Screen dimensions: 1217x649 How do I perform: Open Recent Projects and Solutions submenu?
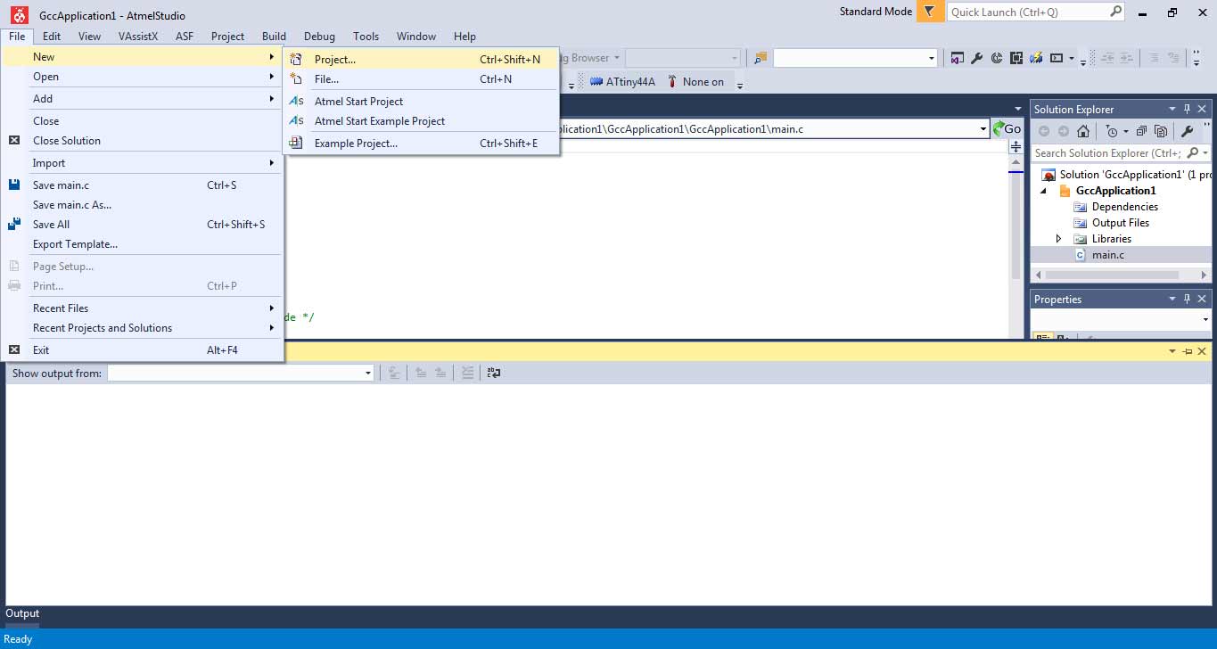click(x=142, y=327)
